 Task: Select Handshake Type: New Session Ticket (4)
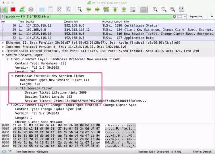point(54,80)
